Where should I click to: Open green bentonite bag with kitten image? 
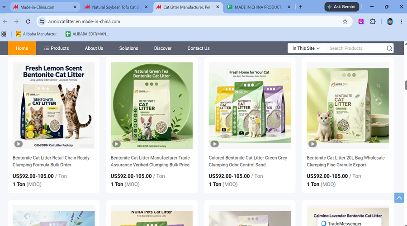(x=348, y=106)
